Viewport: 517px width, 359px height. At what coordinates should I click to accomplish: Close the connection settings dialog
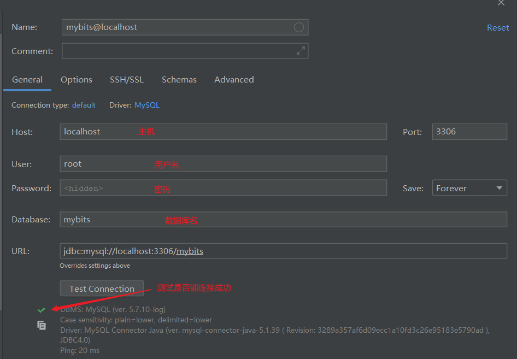click(501, 3)
